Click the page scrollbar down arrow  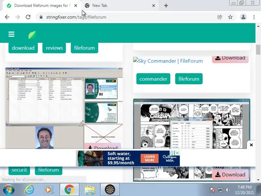tap(258, 180)
